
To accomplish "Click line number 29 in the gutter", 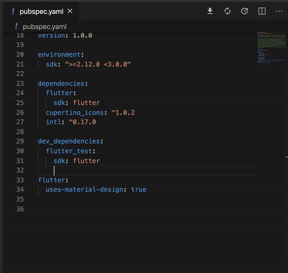I will pos(20,141).
